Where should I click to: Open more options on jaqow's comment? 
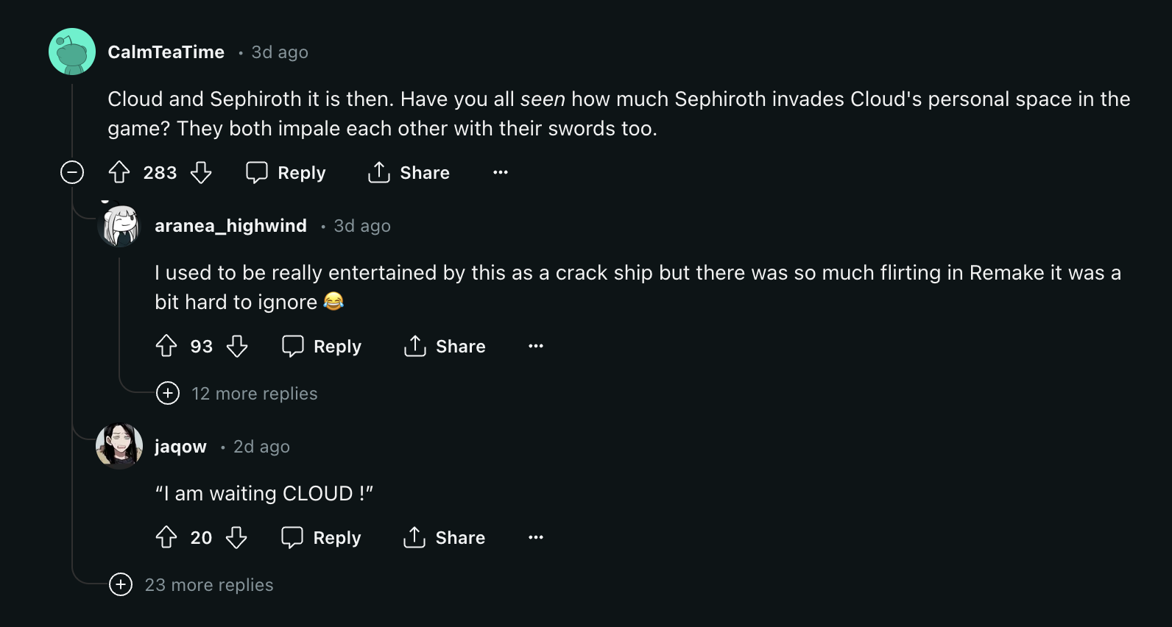coord(536,538)
